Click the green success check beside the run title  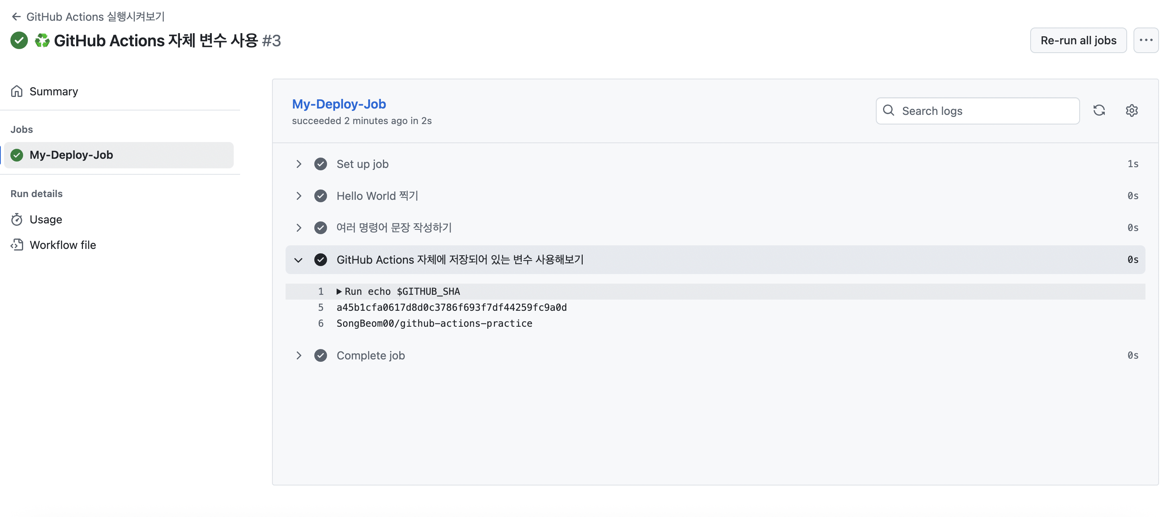point(19,40)
